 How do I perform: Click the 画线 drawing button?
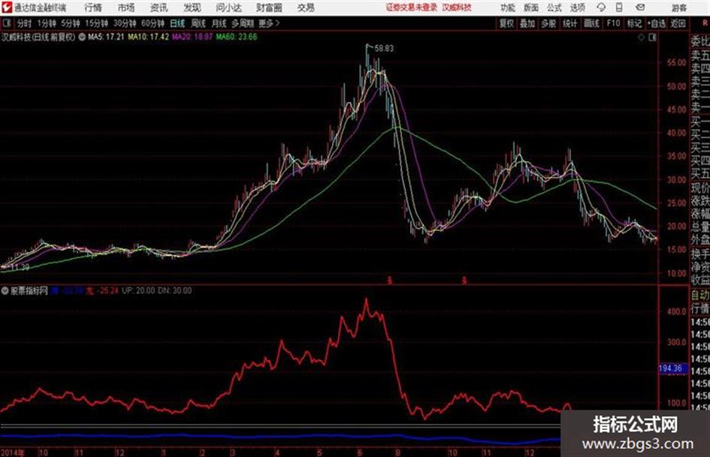[x=591, y=23]
